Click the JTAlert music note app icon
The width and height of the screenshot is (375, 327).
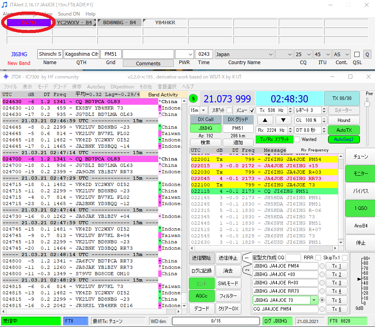point(4,4)
